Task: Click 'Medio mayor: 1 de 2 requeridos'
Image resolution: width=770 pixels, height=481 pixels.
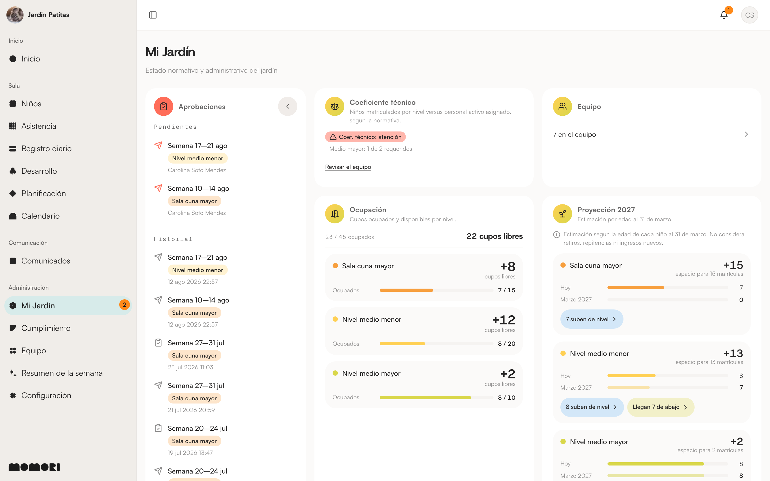Action: click(370, 149)
